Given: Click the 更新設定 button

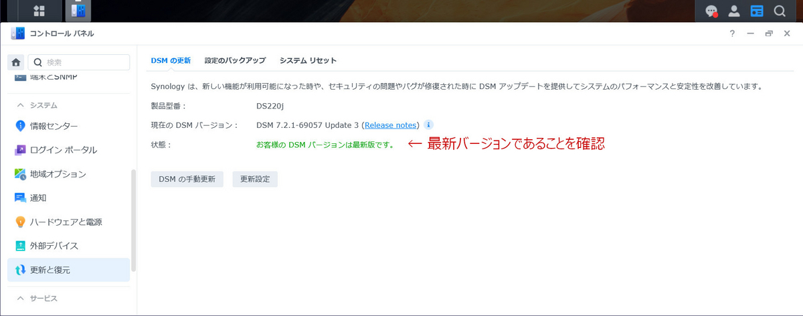Looking at the screenshot, I should coord(255,179).
